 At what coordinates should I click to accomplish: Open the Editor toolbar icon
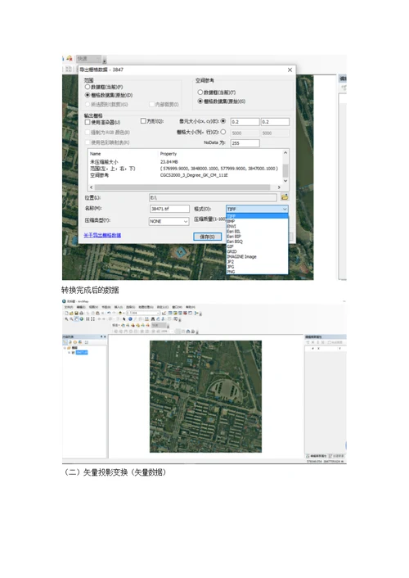click(164, 313)
